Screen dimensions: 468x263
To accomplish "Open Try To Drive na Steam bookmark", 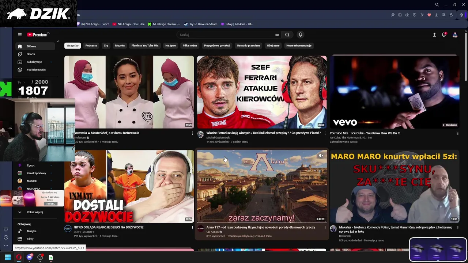I will [201, 24].
